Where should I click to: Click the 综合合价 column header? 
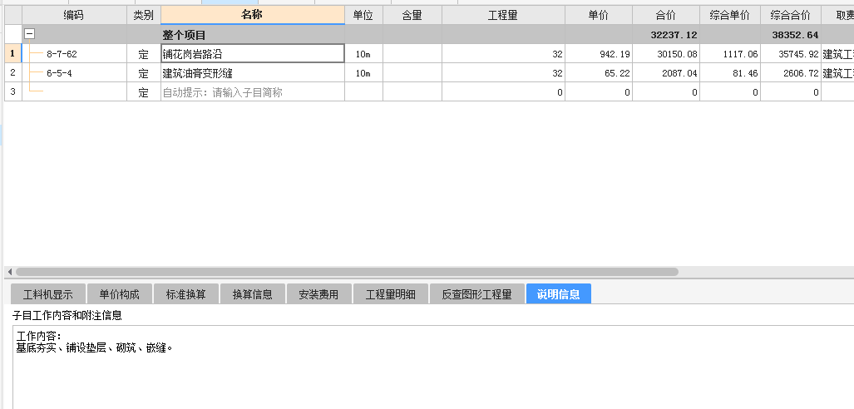click(x=791, y=15)
